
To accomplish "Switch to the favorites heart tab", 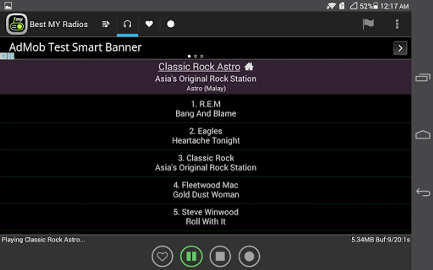I will [x=149, y=24].
